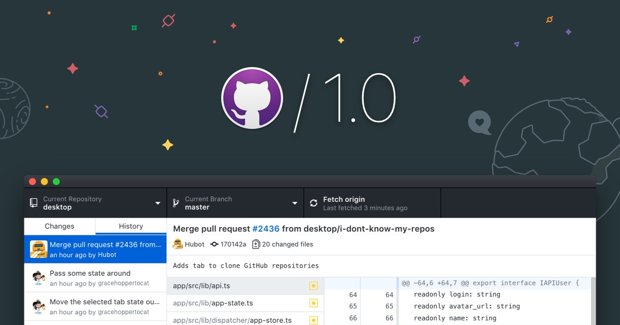Screen dimensions: 620x325
Task: Switch to the Changes tab
Action: [59, 226]
